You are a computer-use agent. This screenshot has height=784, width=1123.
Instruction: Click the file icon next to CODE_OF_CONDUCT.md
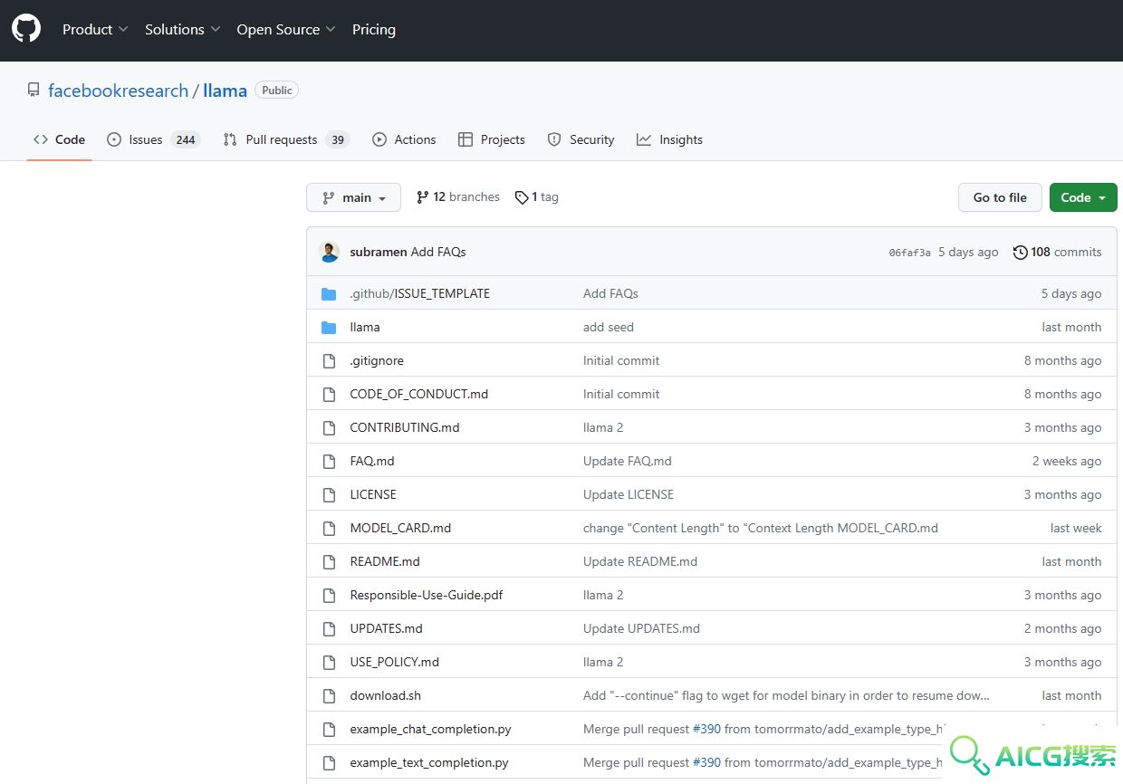click(330, 395)
